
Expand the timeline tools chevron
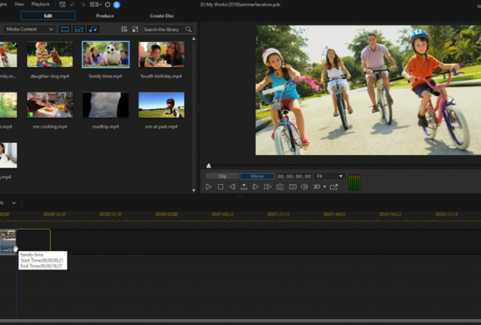(14, 203)
